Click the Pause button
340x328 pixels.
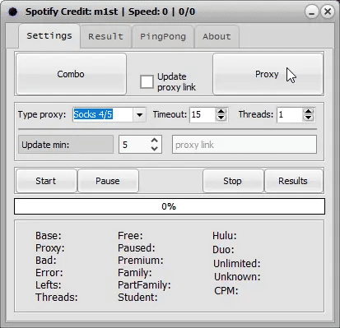(108, 181)
